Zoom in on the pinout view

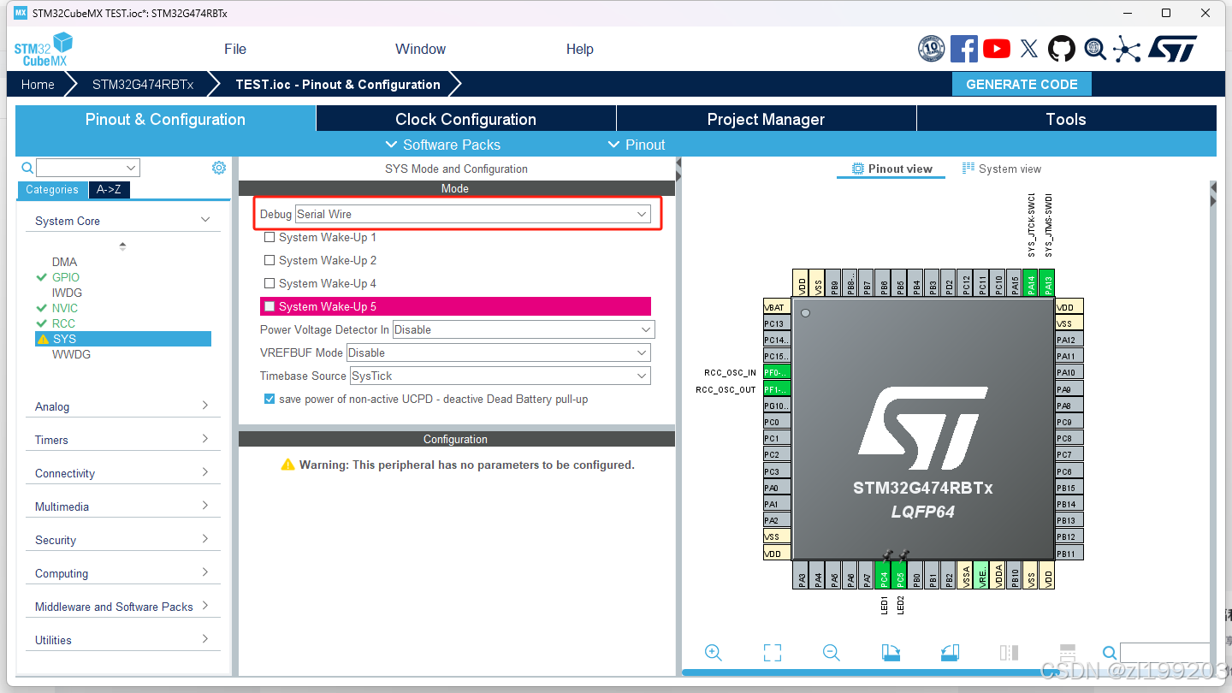coord(714,653)
